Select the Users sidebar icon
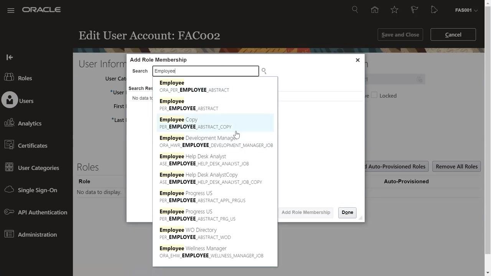This screenshot has width=491, height=276. (x=10, y=100)
